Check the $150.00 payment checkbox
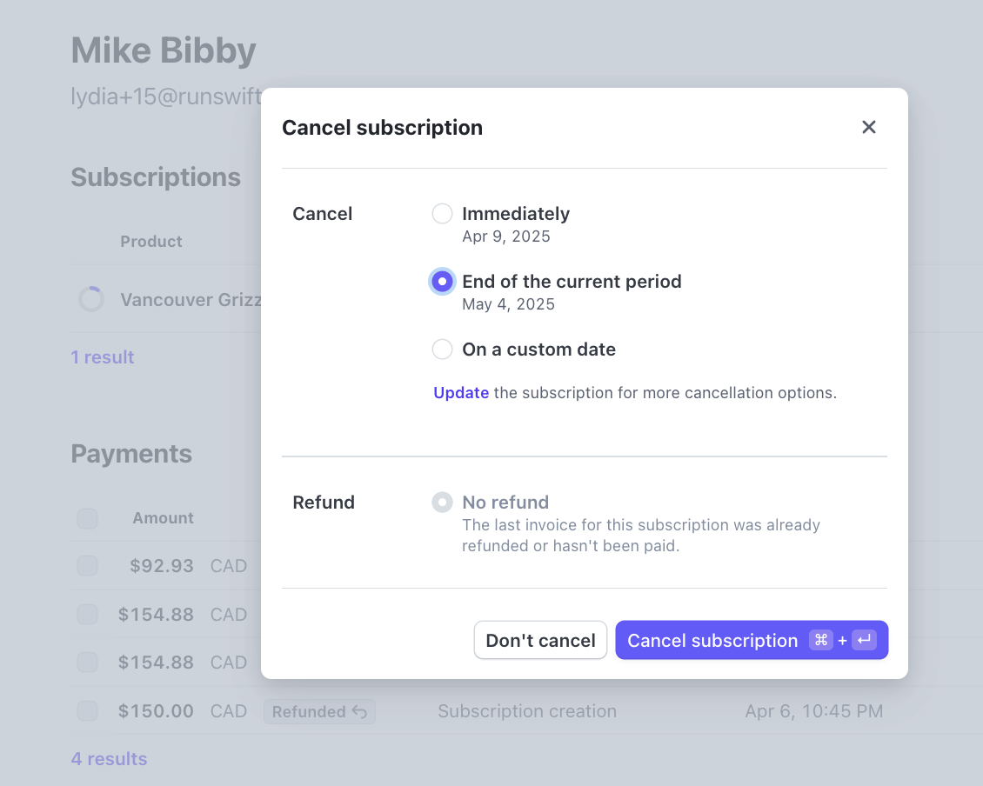983x786 pixels. pos(87,711)
